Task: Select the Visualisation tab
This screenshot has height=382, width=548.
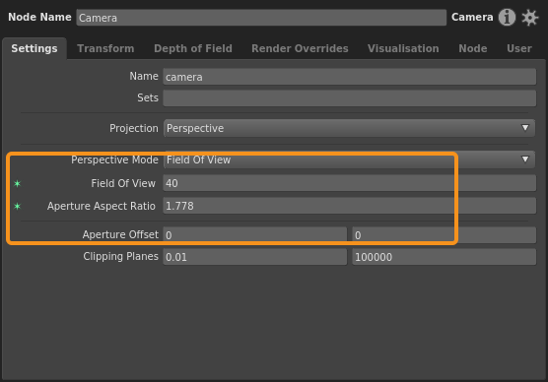Action: [x=403, y=48]
